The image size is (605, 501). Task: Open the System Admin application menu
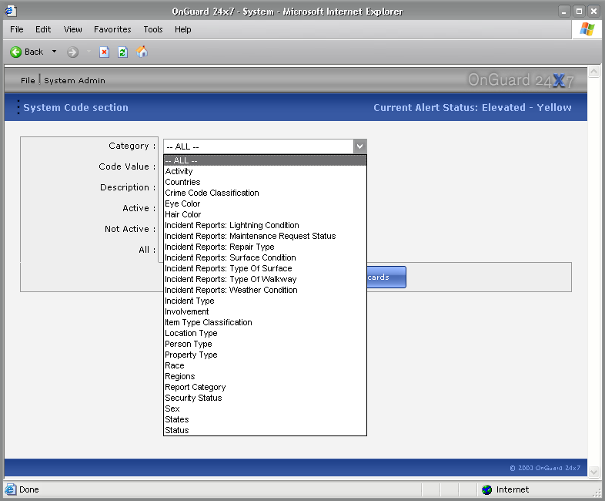tap(75, 80)
